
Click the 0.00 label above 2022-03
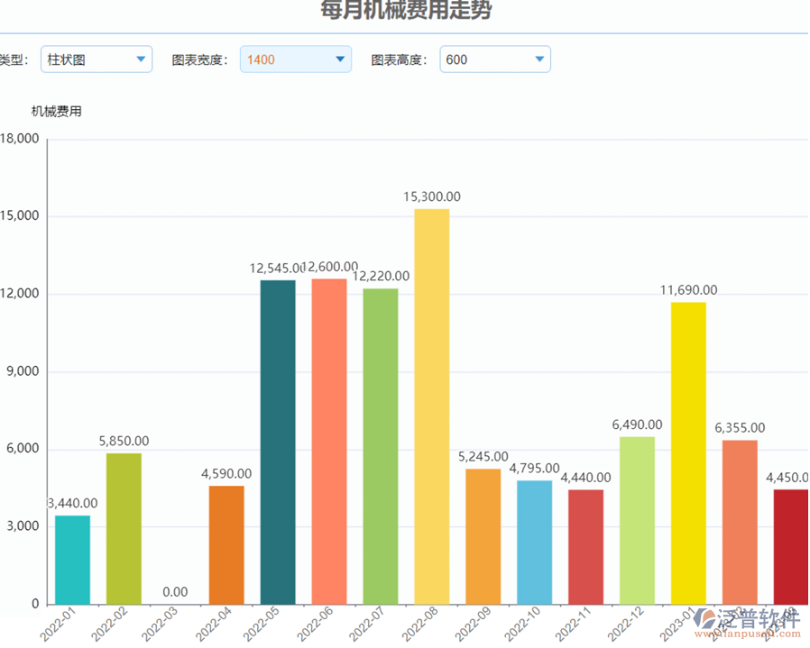point(174,592)
